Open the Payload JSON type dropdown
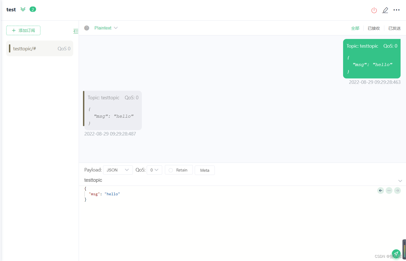This screenshot has height=261, width=406. click(x=118, y=170)
